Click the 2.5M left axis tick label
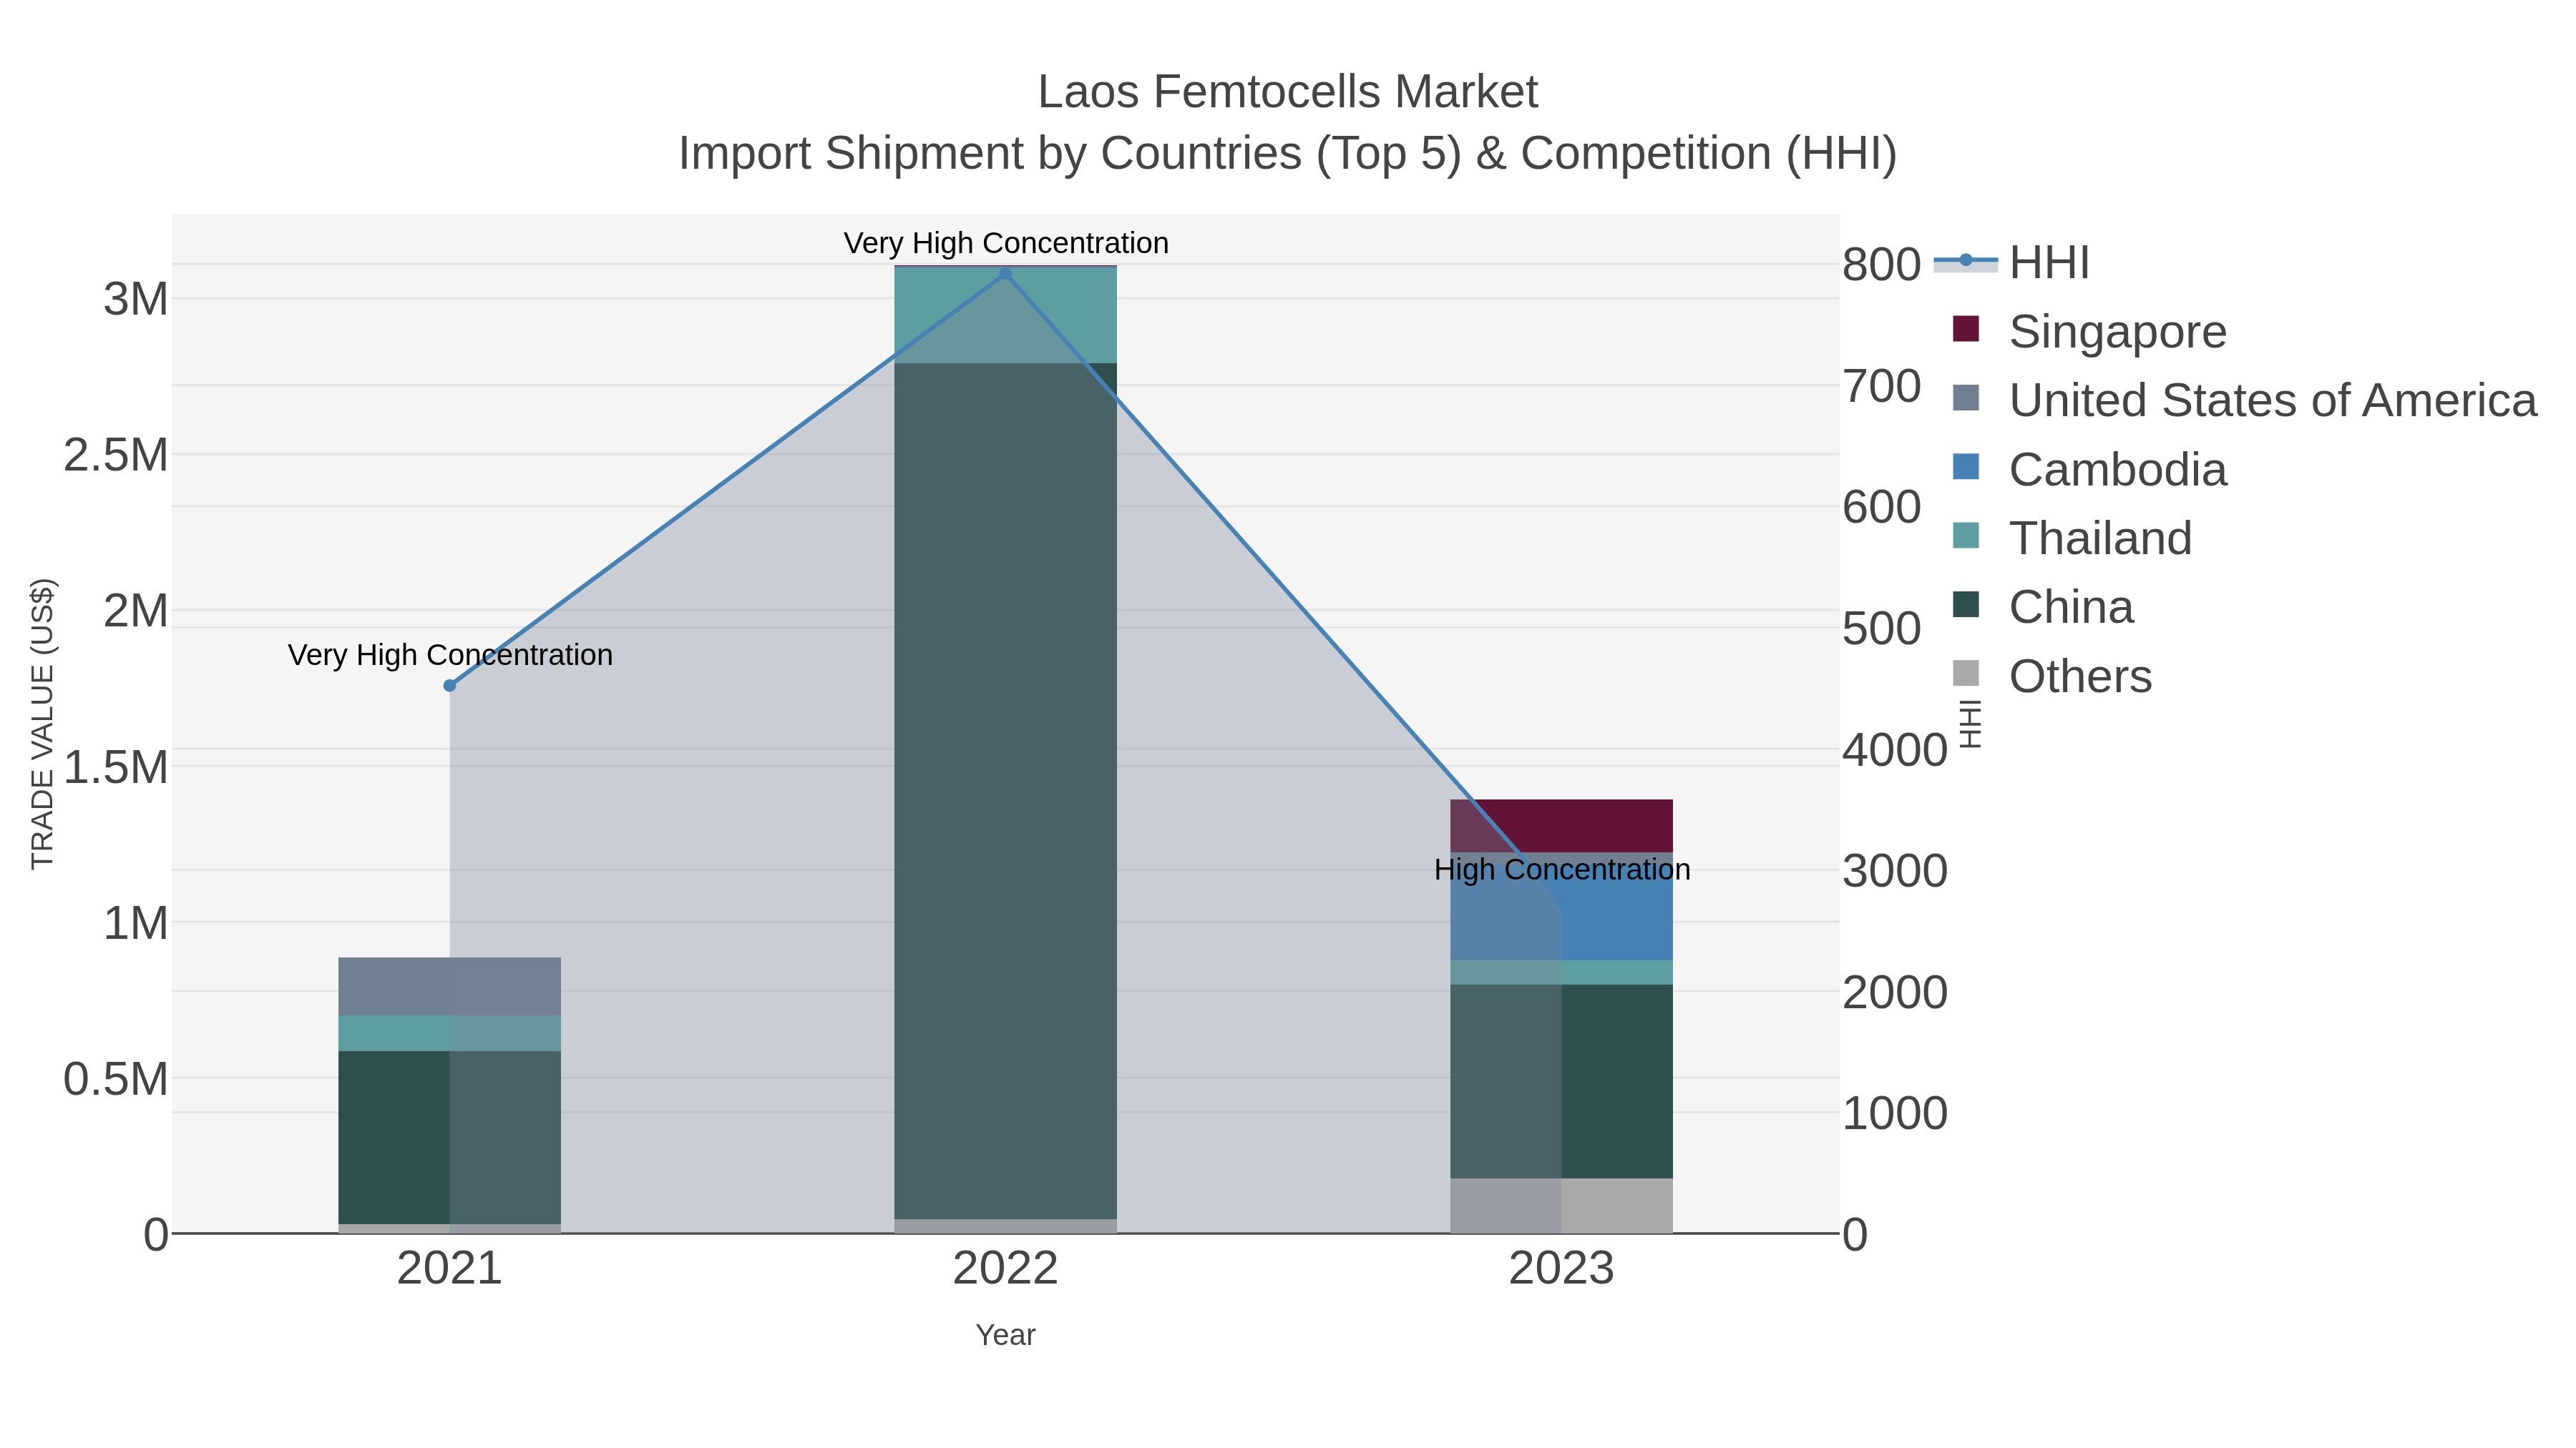 [116, 455]
